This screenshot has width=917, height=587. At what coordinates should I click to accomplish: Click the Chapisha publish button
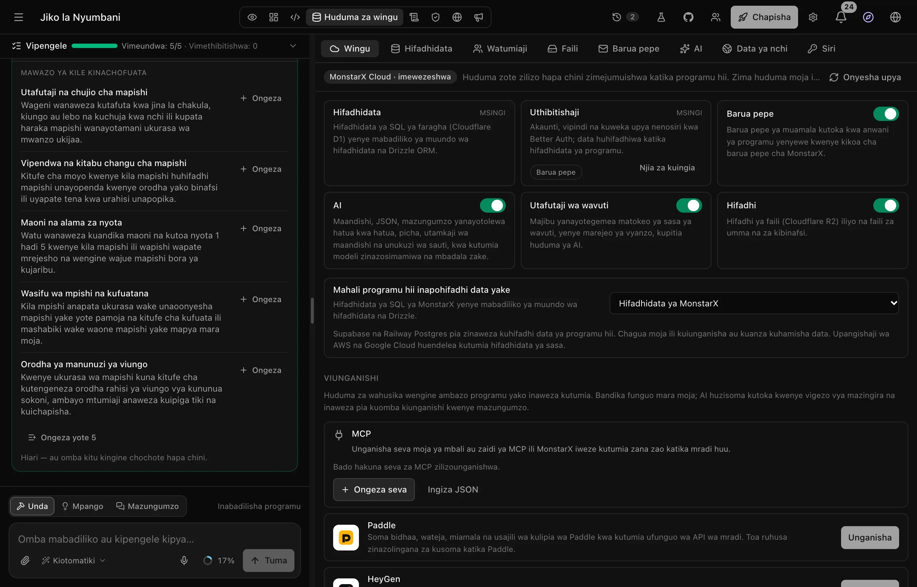[764, 17]
